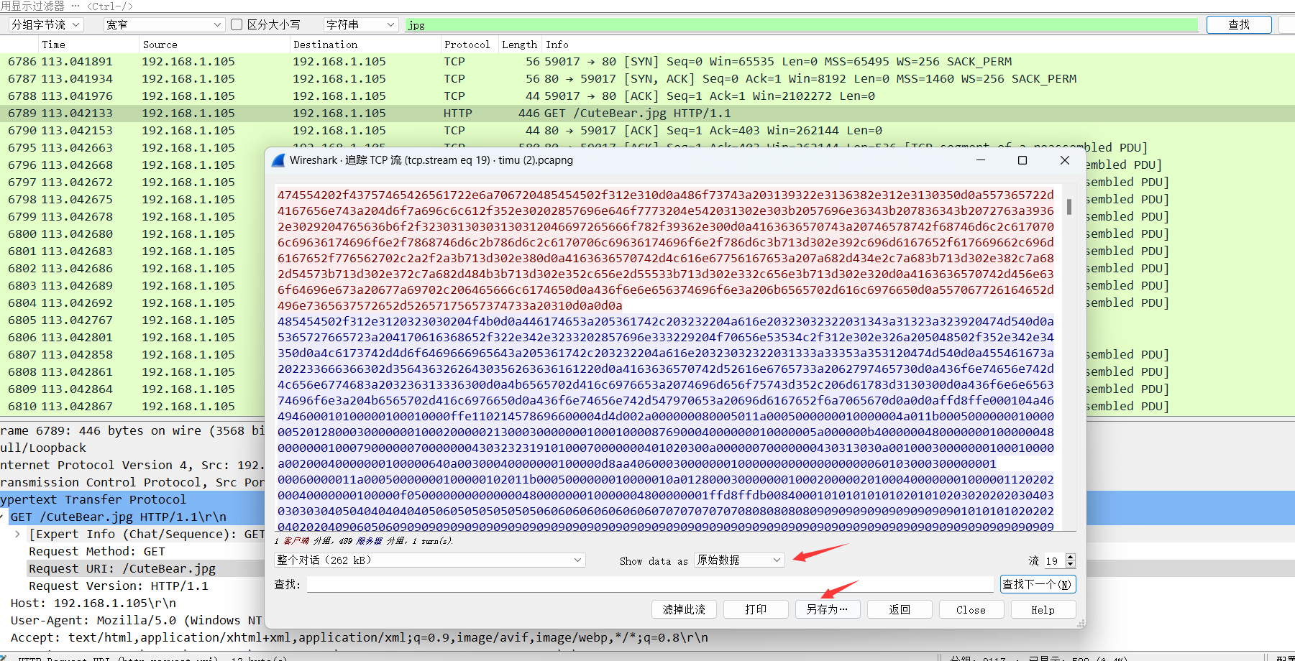Expand the Expert Info (Chat/Sequence) node

[x=17, y=535]
